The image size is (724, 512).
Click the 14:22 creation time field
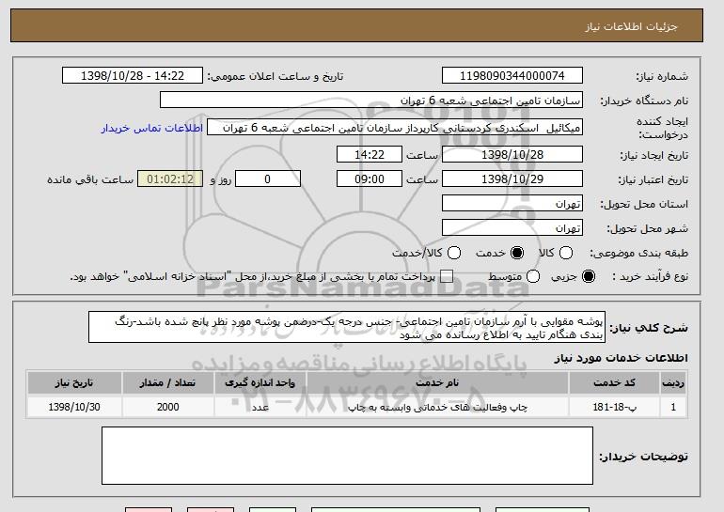370,154
